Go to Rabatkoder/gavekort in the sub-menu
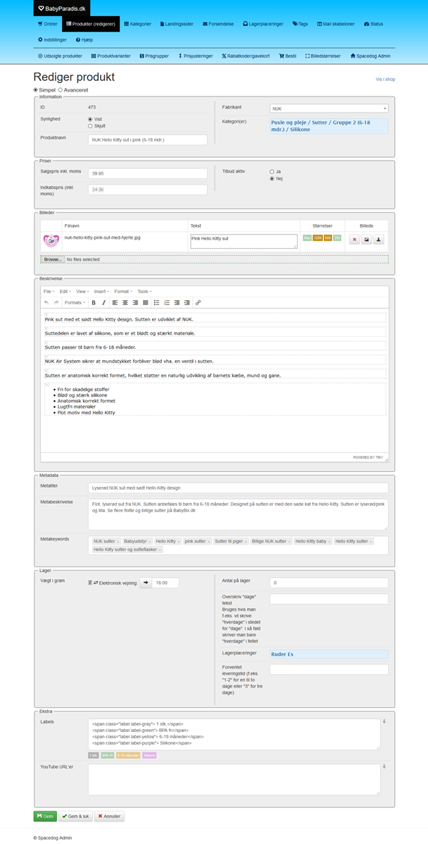Viewport: 428px width, 844px height. pyautogui.click(x=246, y=56)
